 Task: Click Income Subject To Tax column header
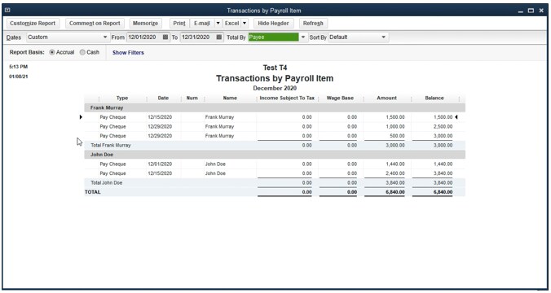[287, 98]
